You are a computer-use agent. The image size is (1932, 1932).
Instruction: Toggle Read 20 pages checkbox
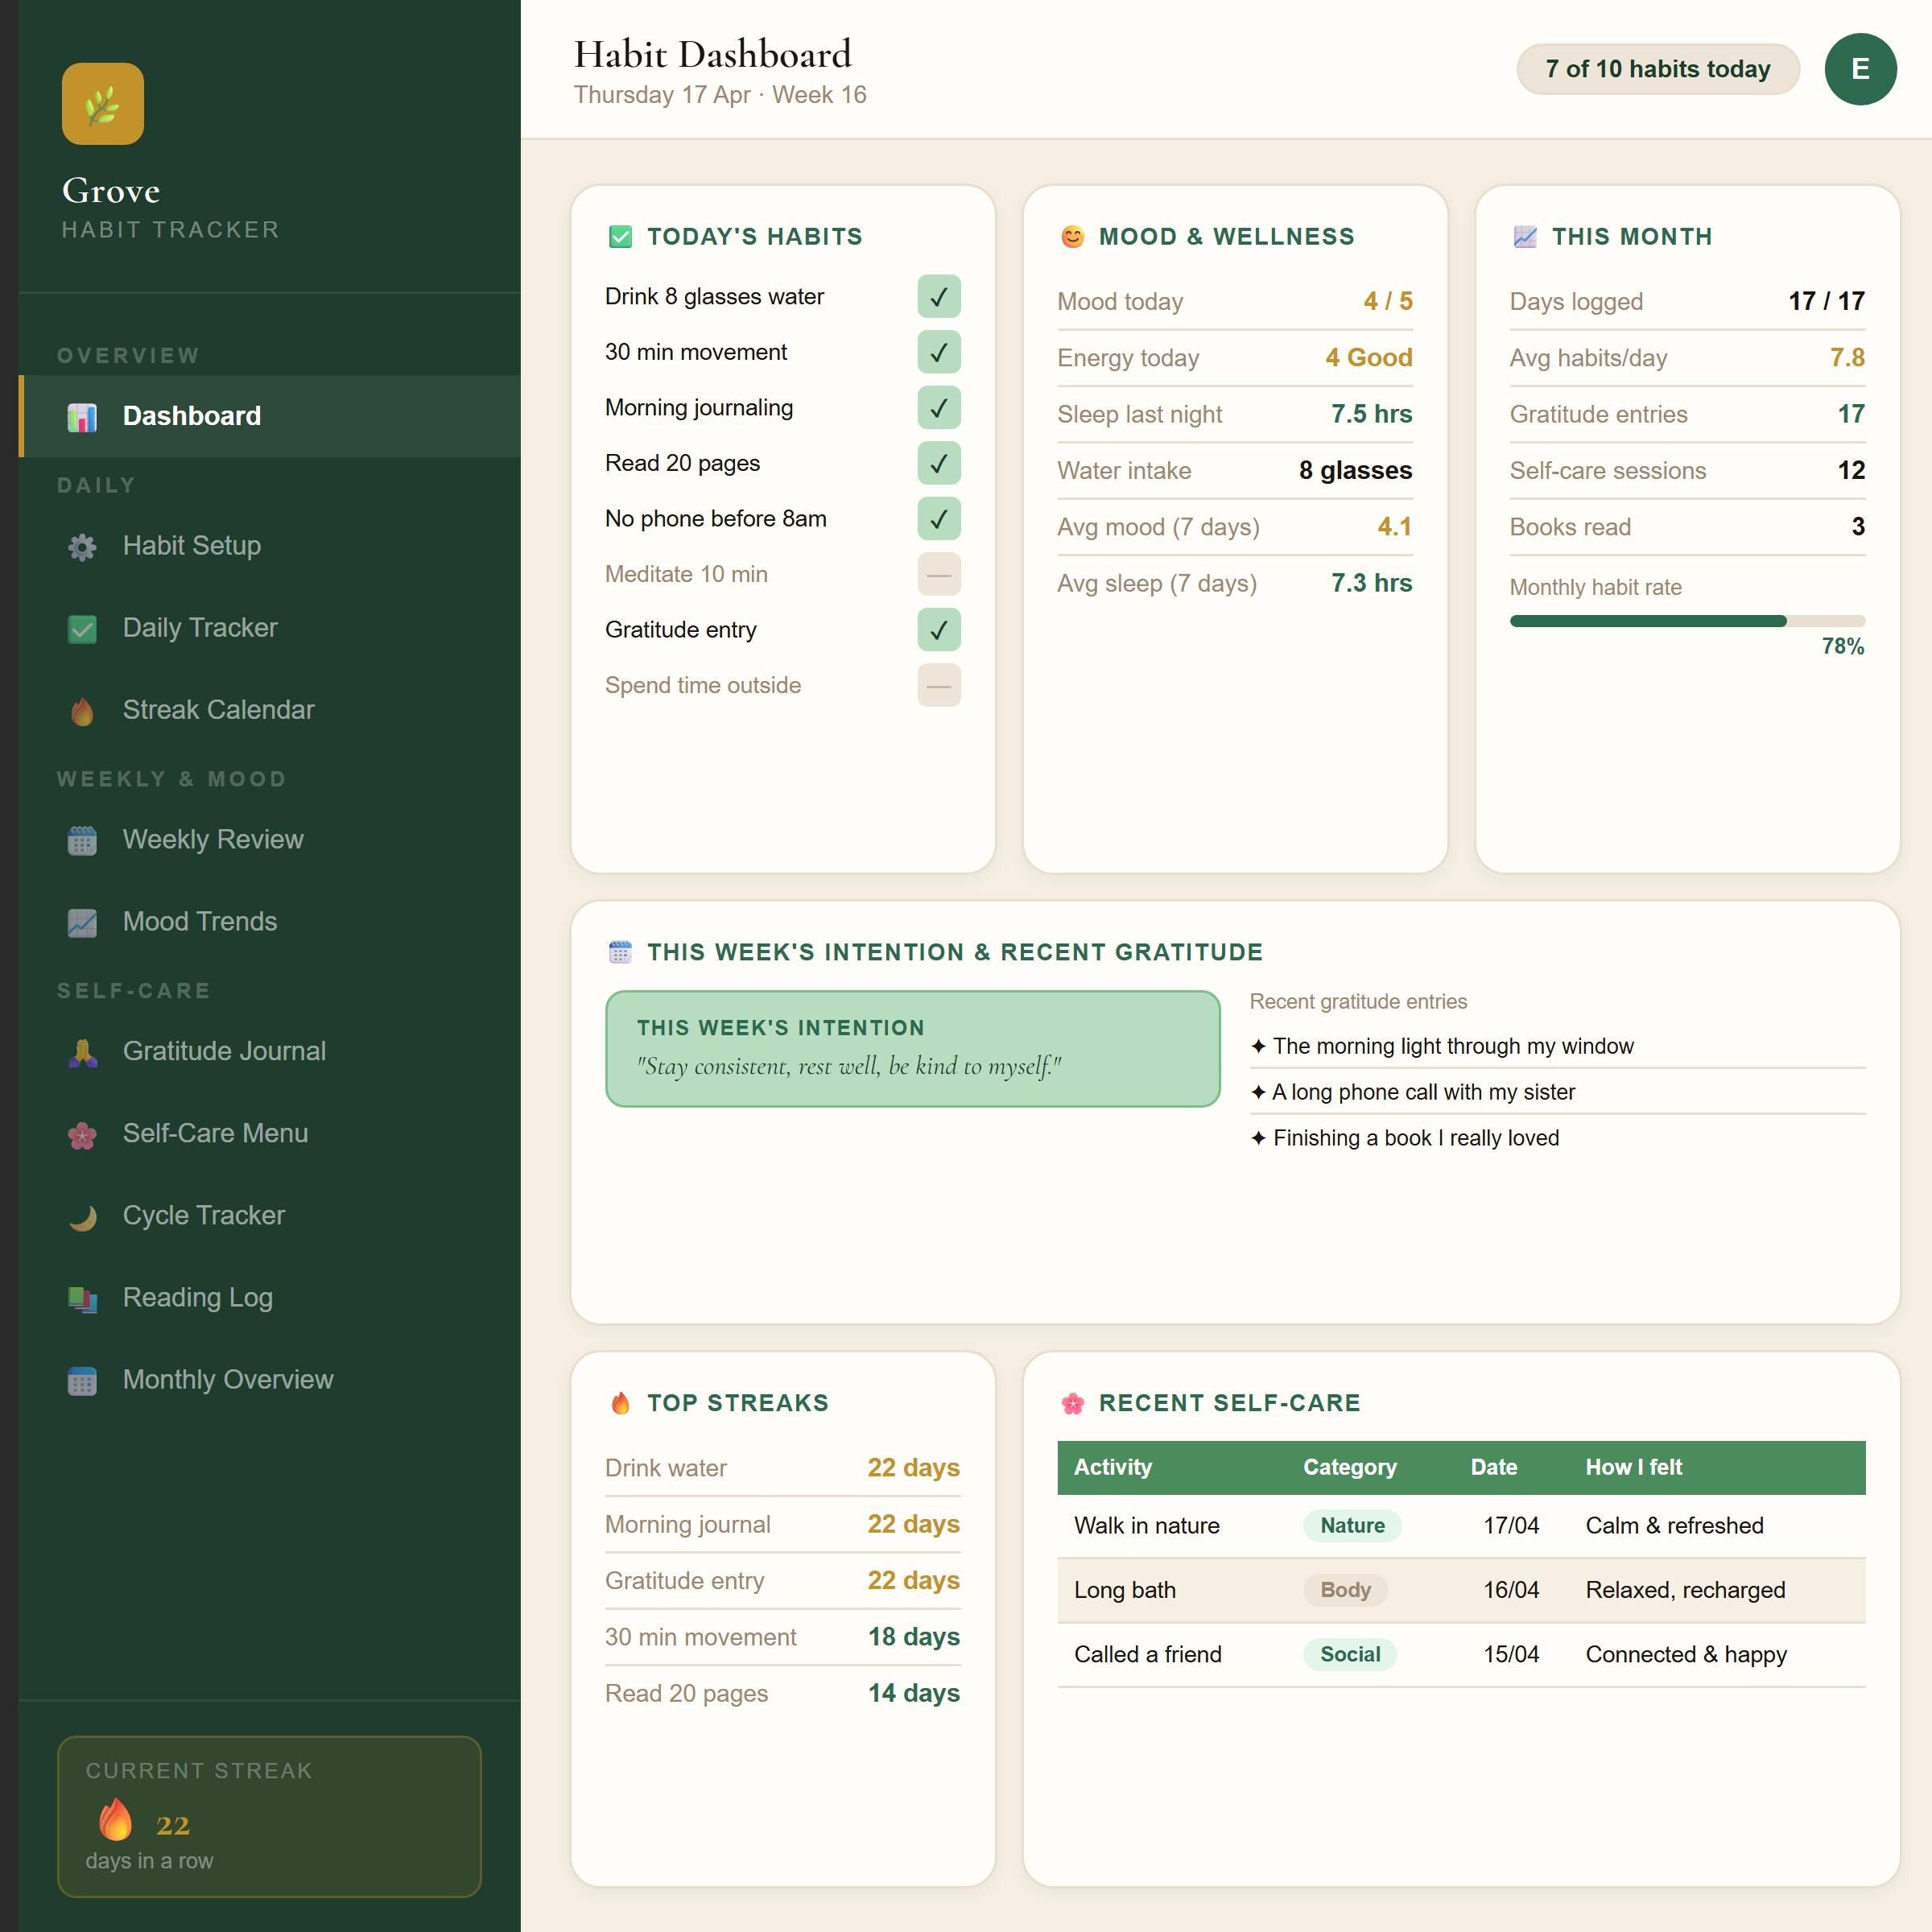click(939, 463)
